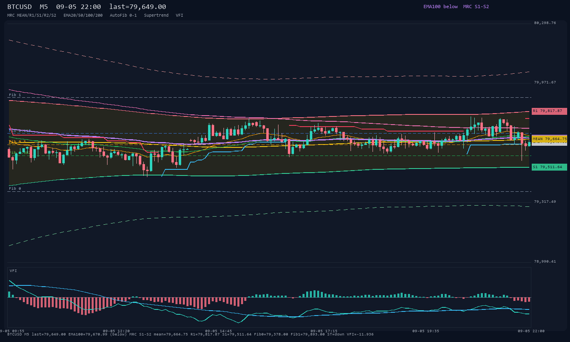Click the Fib 1 level label
The image size is (570, 342).
point(15,95)
